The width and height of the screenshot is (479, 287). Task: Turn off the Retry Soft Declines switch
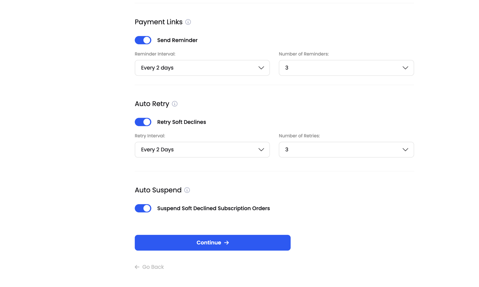pos(143,122)
